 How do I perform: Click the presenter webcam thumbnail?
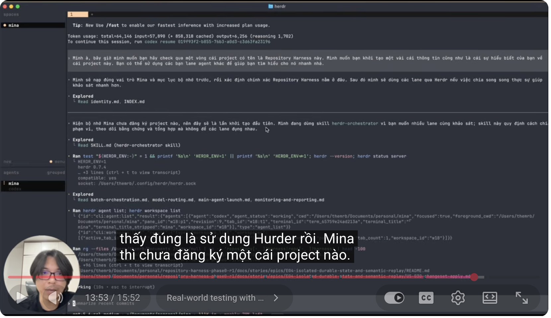point(41,274)
